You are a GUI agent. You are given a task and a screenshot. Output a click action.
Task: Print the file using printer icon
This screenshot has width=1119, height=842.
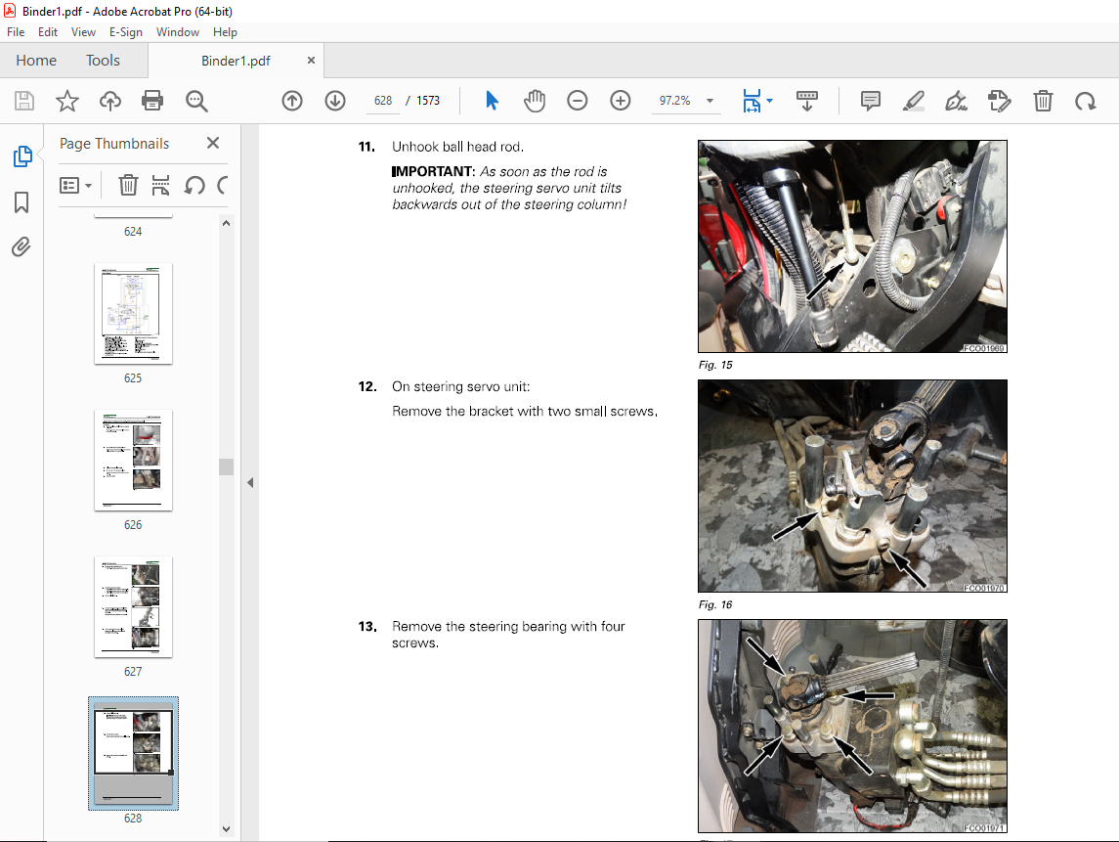tap(152, 101)
